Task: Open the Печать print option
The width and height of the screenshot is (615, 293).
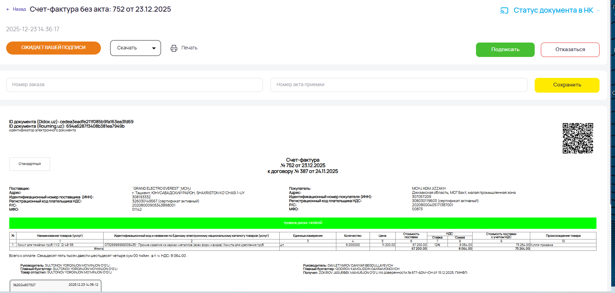Action: [189, 48]
